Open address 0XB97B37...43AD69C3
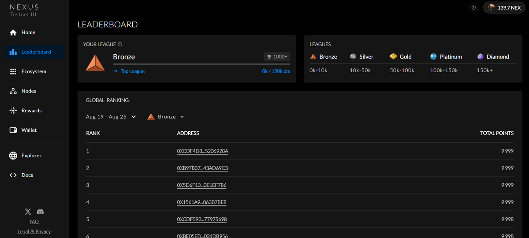 coord(202,168)
